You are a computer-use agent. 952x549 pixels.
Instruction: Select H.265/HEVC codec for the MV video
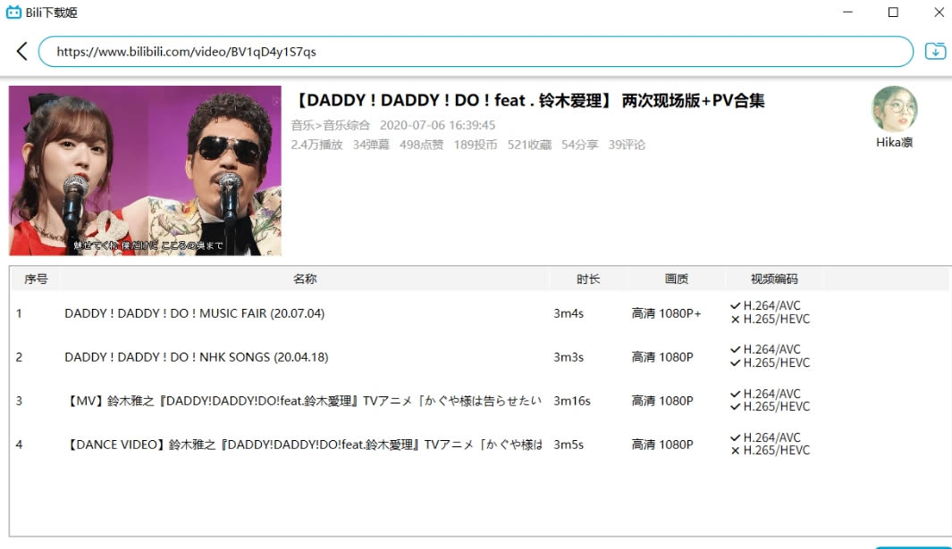tap(769, 407)
